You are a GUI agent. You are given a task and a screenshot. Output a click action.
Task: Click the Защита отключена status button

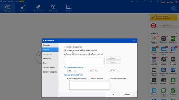pos(166,26)
